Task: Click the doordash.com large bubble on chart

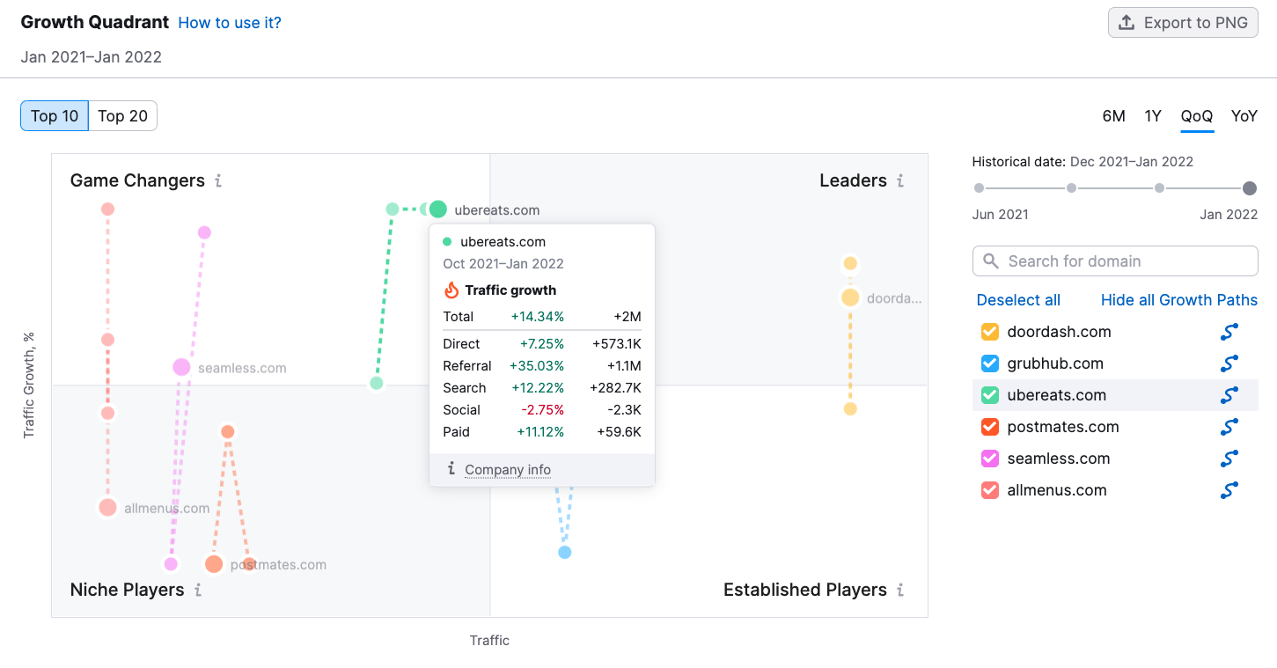Action: (x=850, y=297)
